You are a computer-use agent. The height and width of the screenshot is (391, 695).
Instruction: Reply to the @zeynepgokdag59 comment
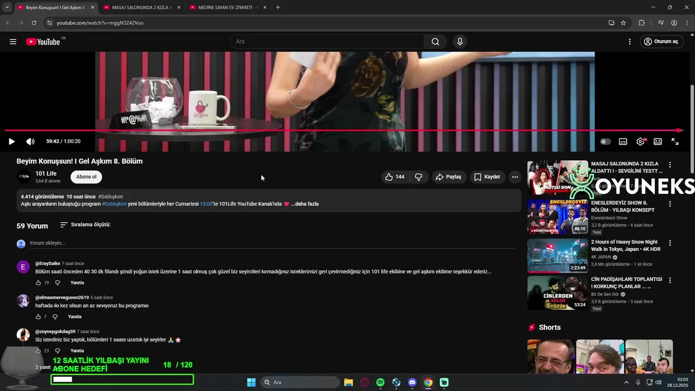coord(77,351)
